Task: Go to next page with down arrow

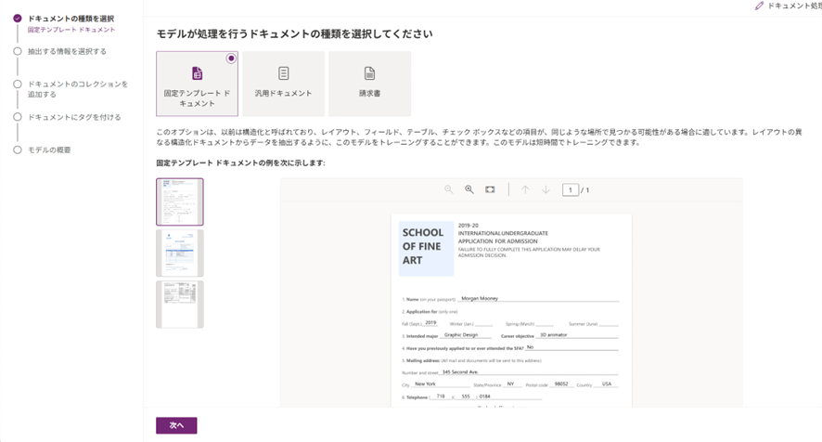Action: (x=546, y=189)
